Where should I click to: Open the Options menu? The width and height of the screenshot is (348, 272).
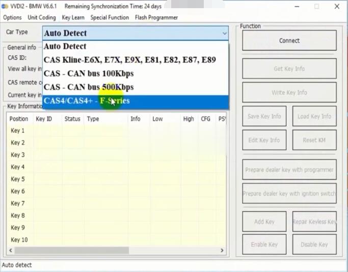12,17
